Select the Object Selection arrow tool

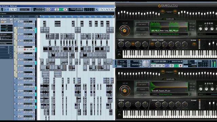[97, 9]
